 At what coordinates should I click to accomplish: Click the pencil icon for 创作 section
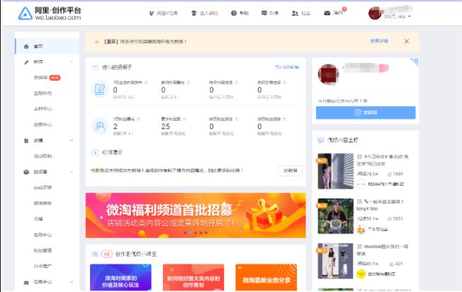26,62
